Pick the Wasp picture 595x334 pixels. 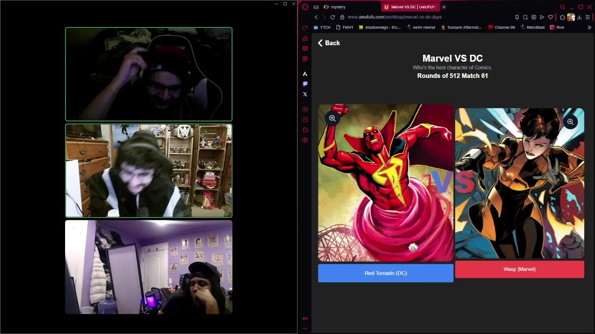520,183
